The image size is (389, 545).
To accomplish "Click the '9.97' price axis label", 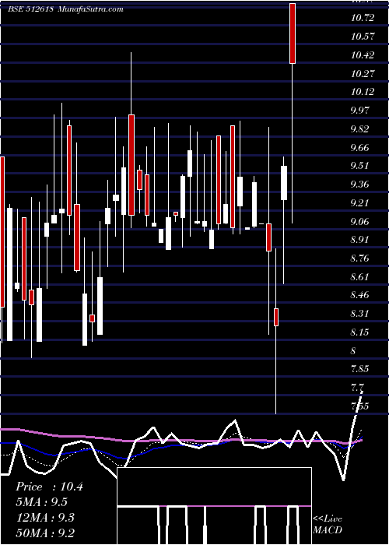I will tap(360, 111).
